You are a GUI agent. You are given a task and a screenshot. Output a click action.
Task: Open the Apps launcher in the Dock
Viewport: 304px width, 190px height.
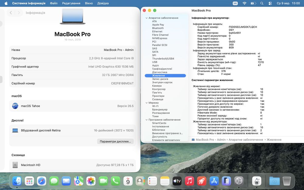tap(29, 181)
